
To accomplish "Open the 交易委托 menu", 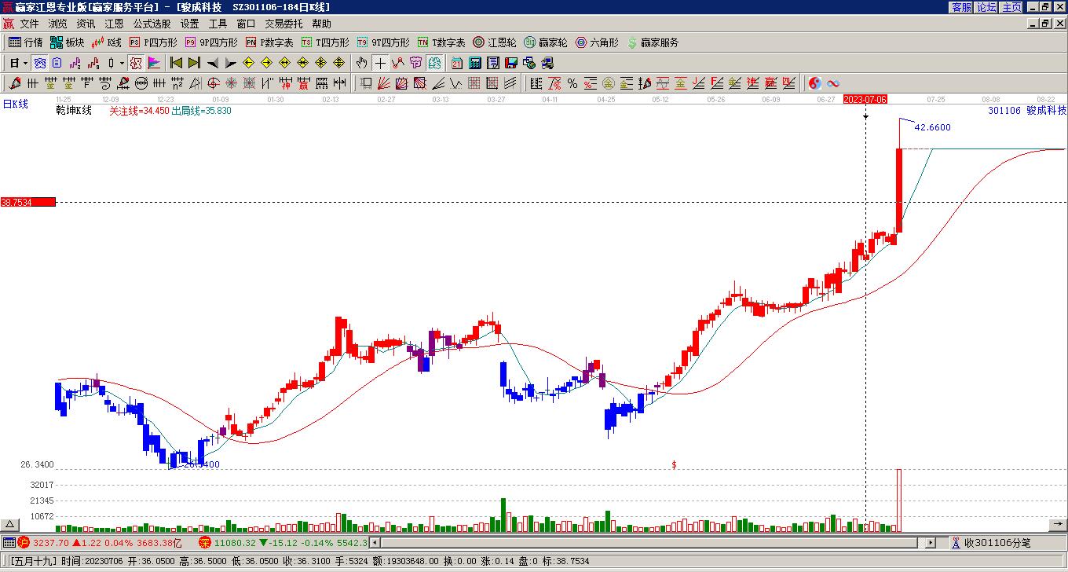I will [283, 24].
